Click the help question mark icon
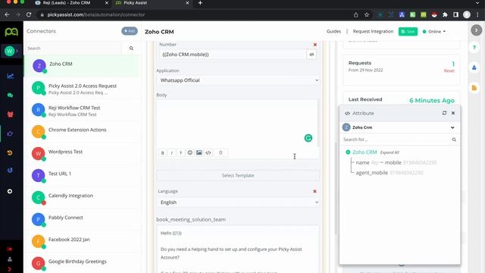Viewport: 485px width, 273px height. tap(474, 47)
